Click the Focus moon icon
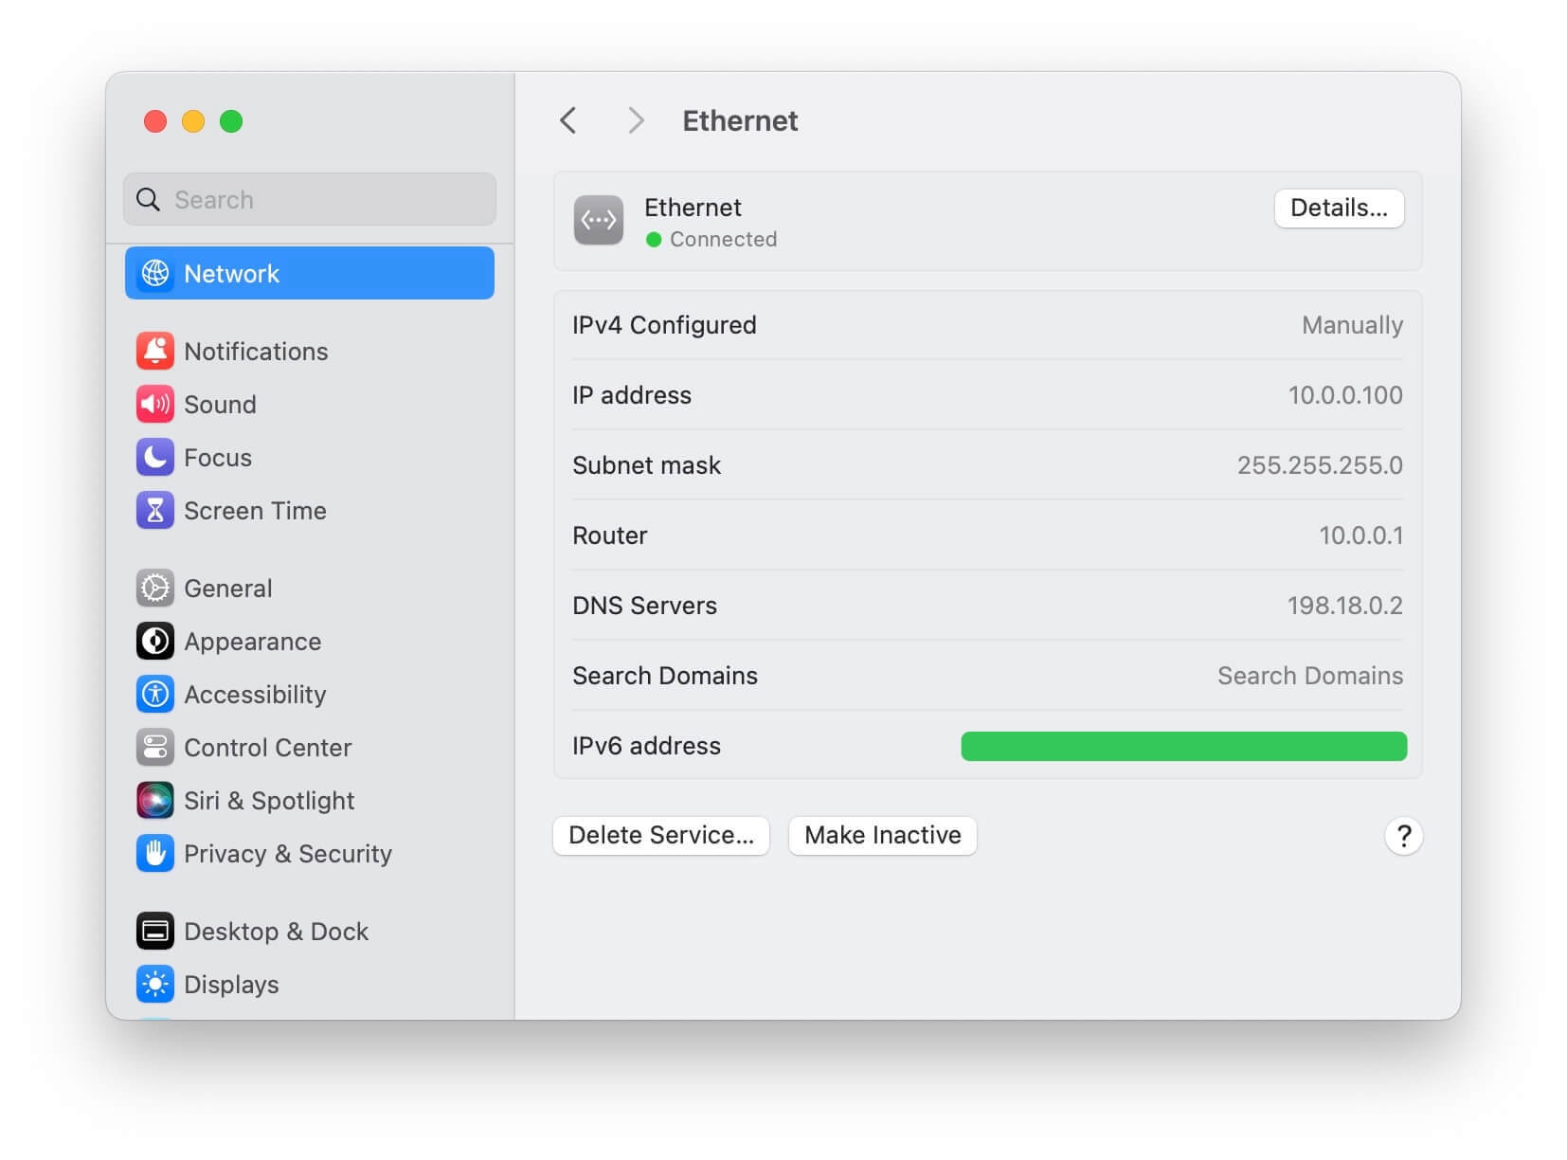The height and width of the screenshot is (1160, 1567). click(x=155, y=457)
